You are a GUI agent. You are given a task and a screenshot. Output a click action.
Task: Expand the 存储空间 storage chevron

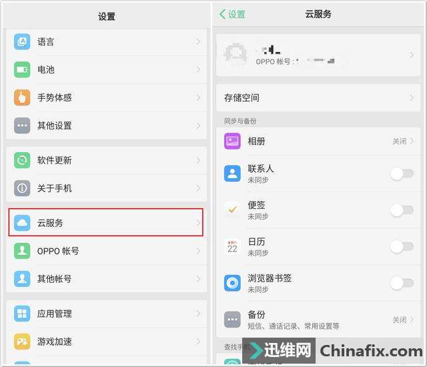[412, 97]
